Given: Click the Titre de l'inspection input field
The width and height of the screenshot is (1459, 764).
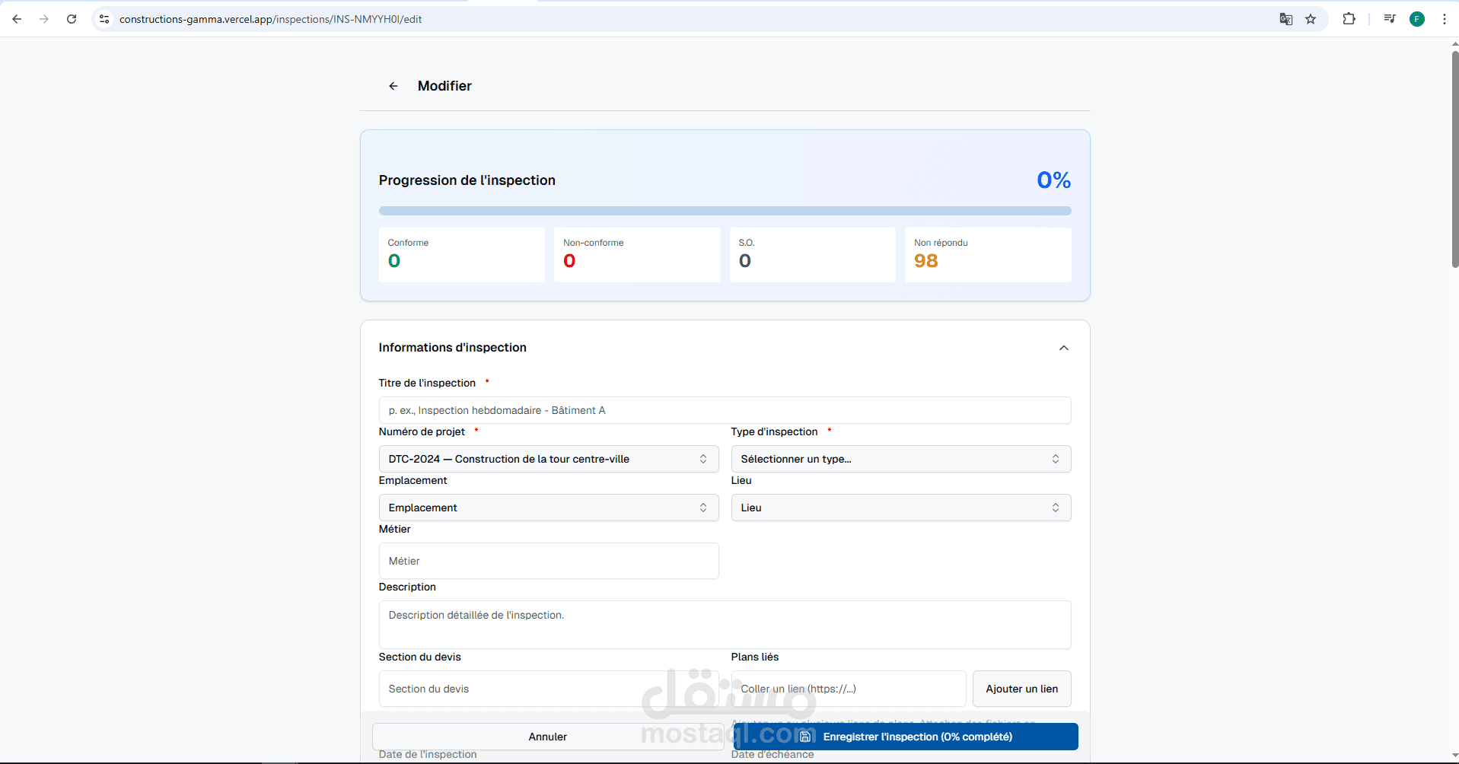Looking at the screenshot, I should pyautogui.click(x=725, y=410).
